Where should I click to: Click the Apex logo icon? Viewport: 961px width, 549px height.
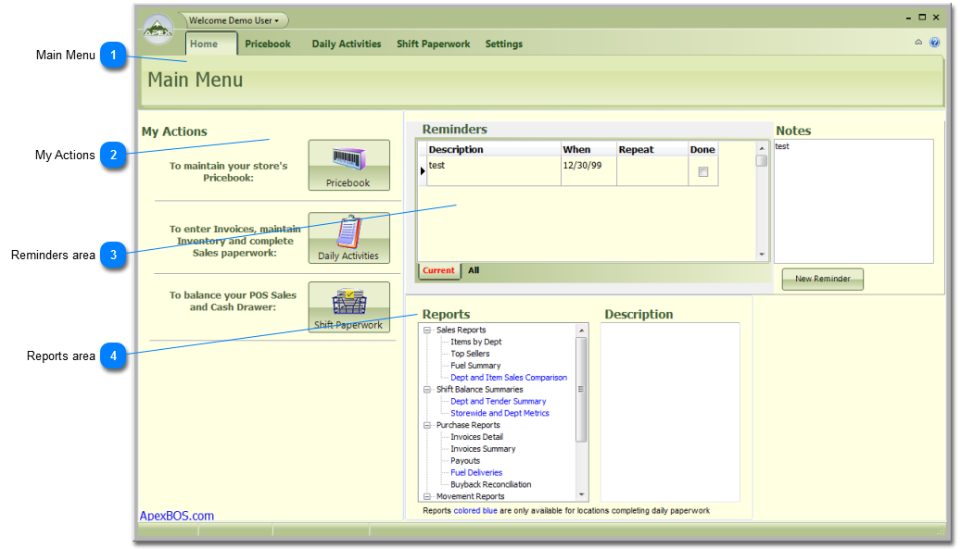coord(158,31)
